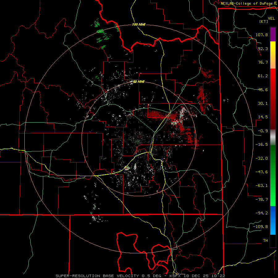Click the 100 NMI range ring label
The image size is (278, 278).
(x=139, y=24)
